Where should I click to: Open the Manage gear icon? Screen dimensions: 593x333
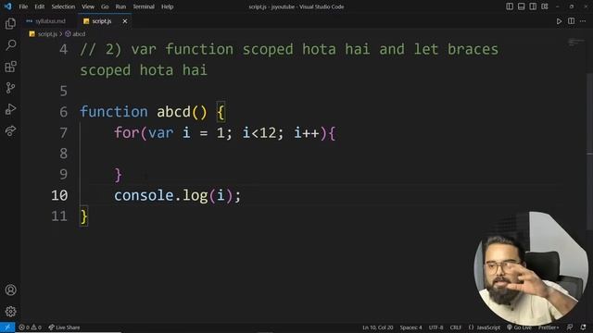pyautogui.click(x=10, y=312)
